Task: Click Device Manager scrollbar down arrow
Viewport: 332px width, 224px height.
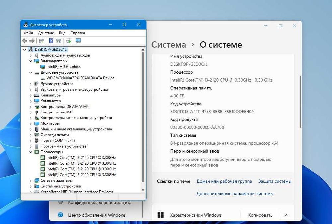Action: click(x=143, y=190)
